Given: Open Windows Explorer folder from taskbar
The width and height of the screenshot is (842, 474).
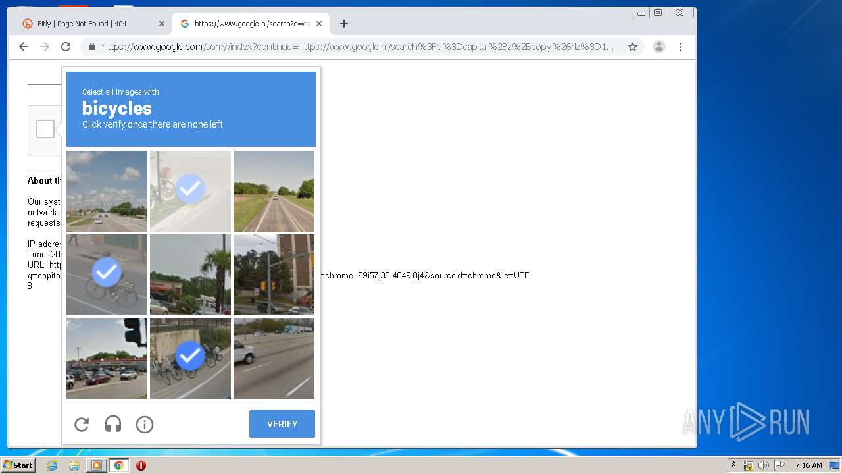Looking at the screenshot, I should [x=74, y=465].
